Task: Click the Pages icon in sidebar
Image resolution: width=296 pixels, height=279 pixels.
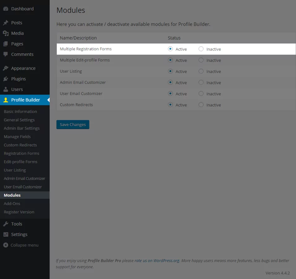Action: (x=6, y=44)
